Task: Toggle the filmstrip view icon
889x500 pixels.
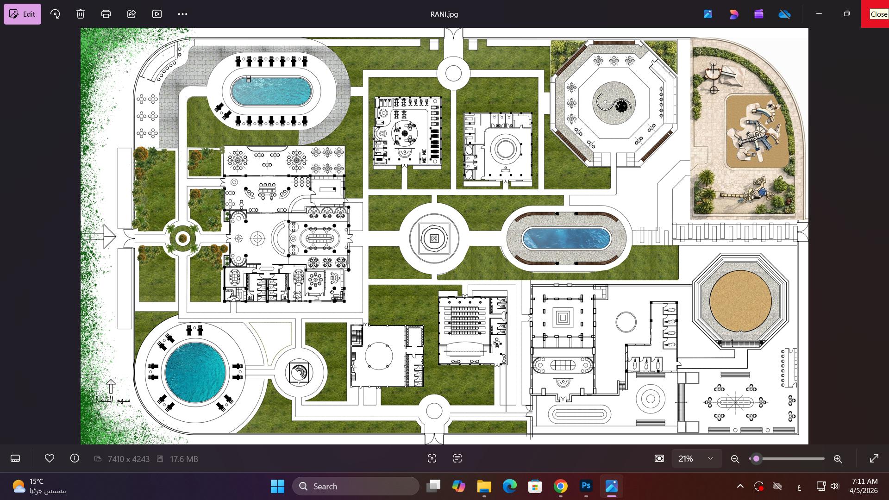Action: pos(15,459)
